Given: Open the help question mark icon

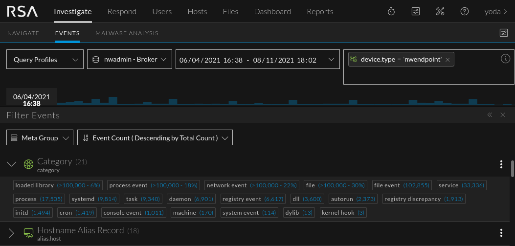Looking at the screenshot, I should pos(465,11).
